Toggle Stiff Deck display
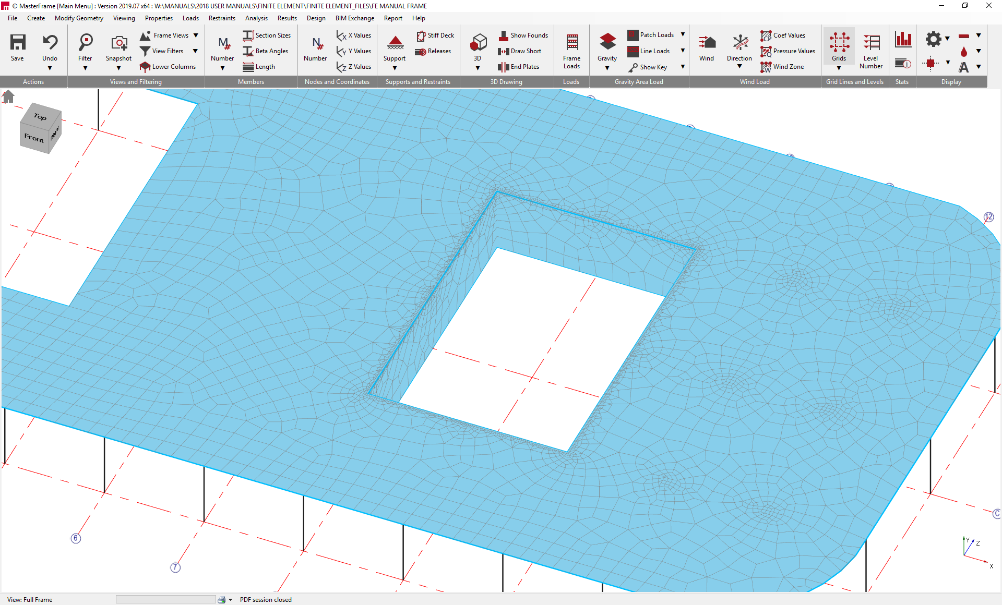This screenshot has width=1002, height=605. (435, 35)
